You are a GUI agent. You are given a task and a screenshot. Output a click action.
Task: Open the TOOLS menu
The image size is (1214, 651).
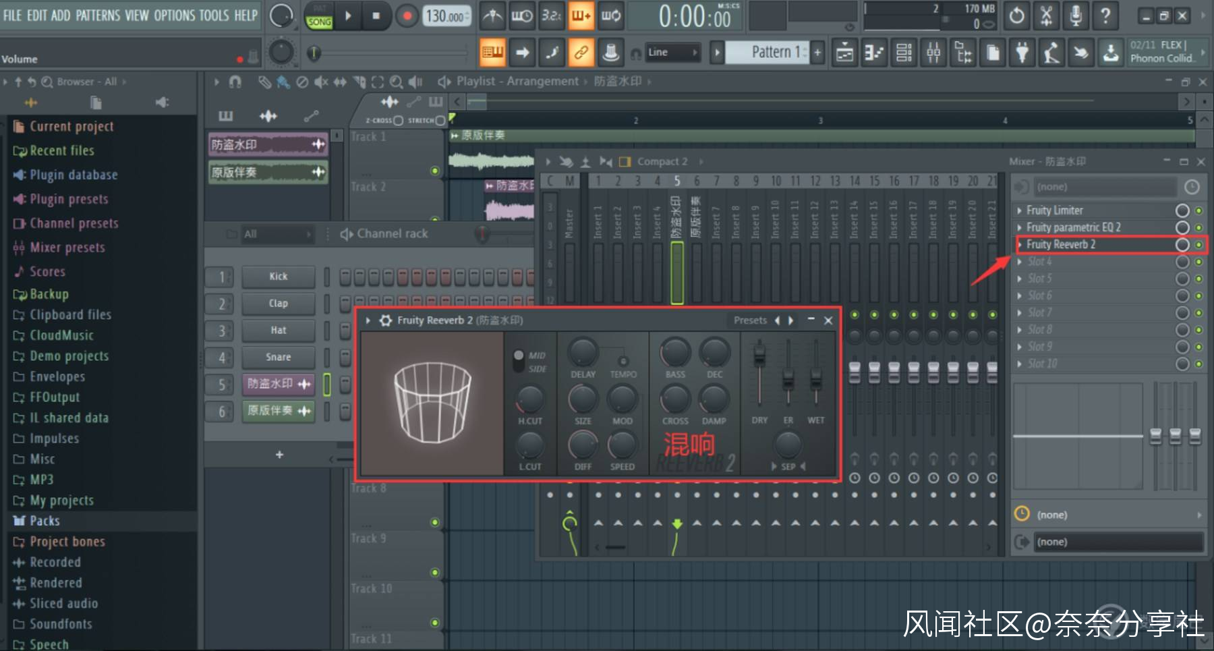pyautogui.click(x=214, y=15)
